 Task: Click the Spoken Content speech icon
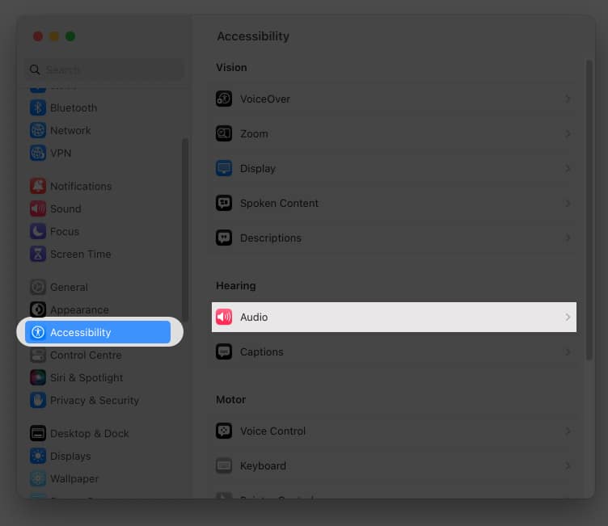pyautogui.click(x=224, y=203)
